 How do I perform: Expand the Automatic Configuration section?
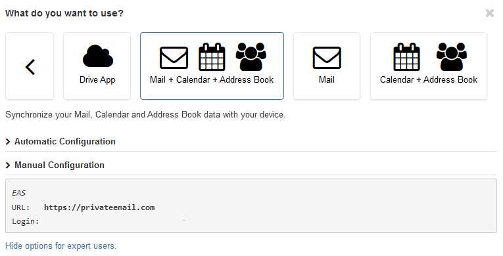(x=65, y=141)
